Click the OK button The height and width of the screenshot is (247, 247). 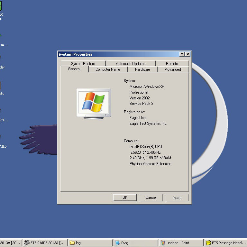pos(125,197)
